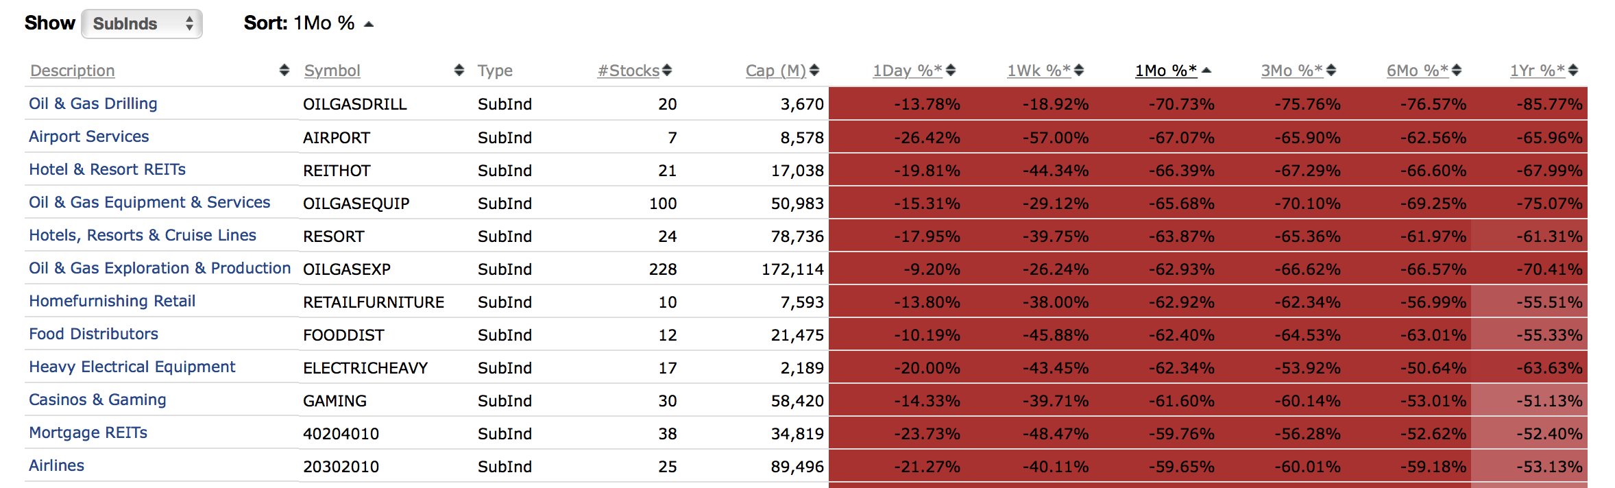Open the Oil & Gas Drilling link
Image resolution: width=1615 pixels, height=488 pixels.
(x=93, y=103)
